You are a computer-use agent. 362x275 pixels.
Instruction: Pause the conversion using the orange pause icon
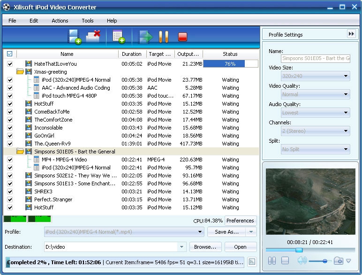point(163,37)
